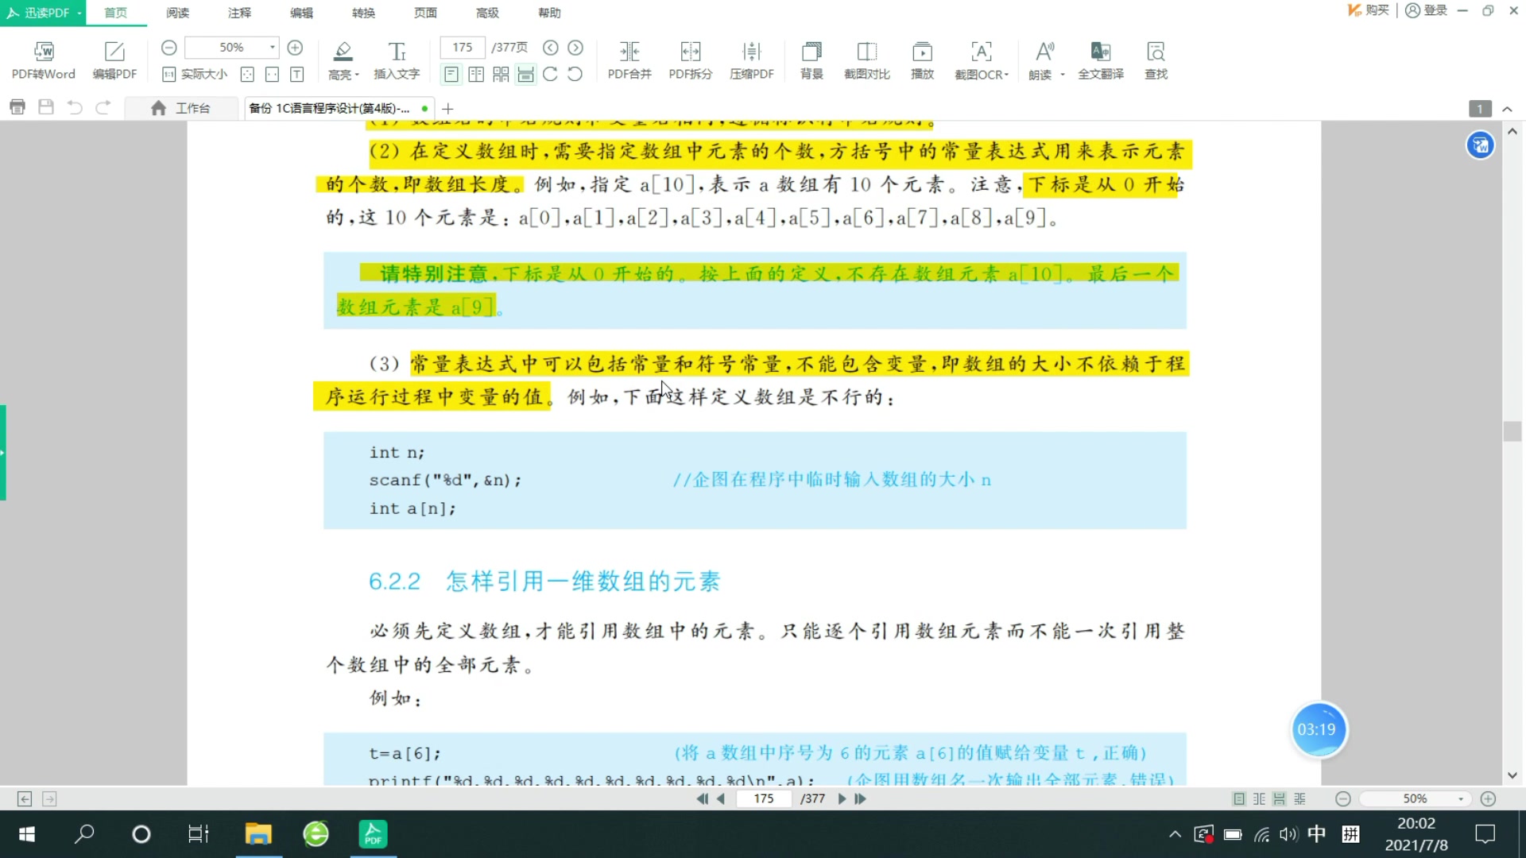1526x858 pixels.
Task: Click the 截图对比 screenshot compare icon
Action: coord(866,60)
